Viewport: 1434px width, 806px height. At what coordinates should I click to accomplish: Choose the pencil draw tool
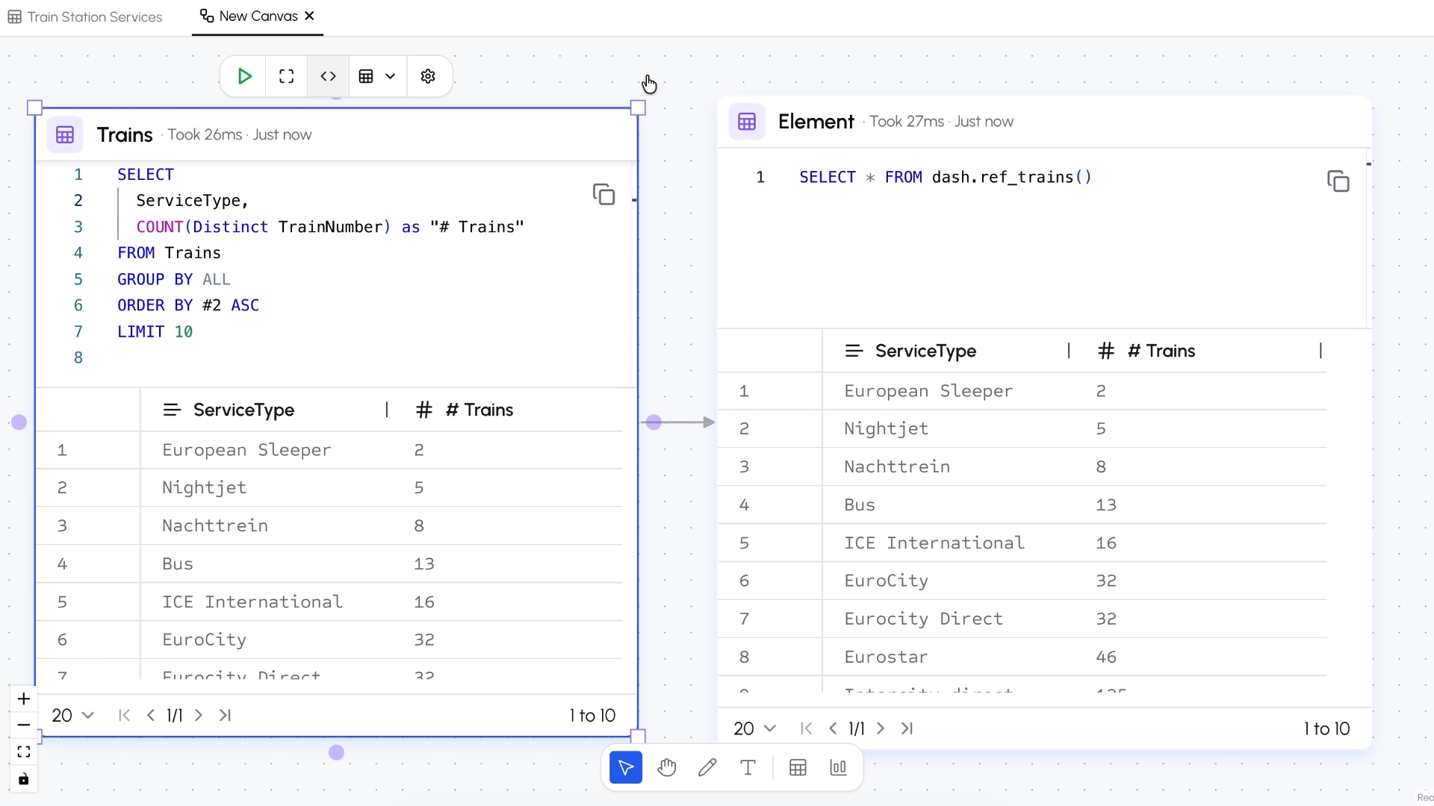707,767
